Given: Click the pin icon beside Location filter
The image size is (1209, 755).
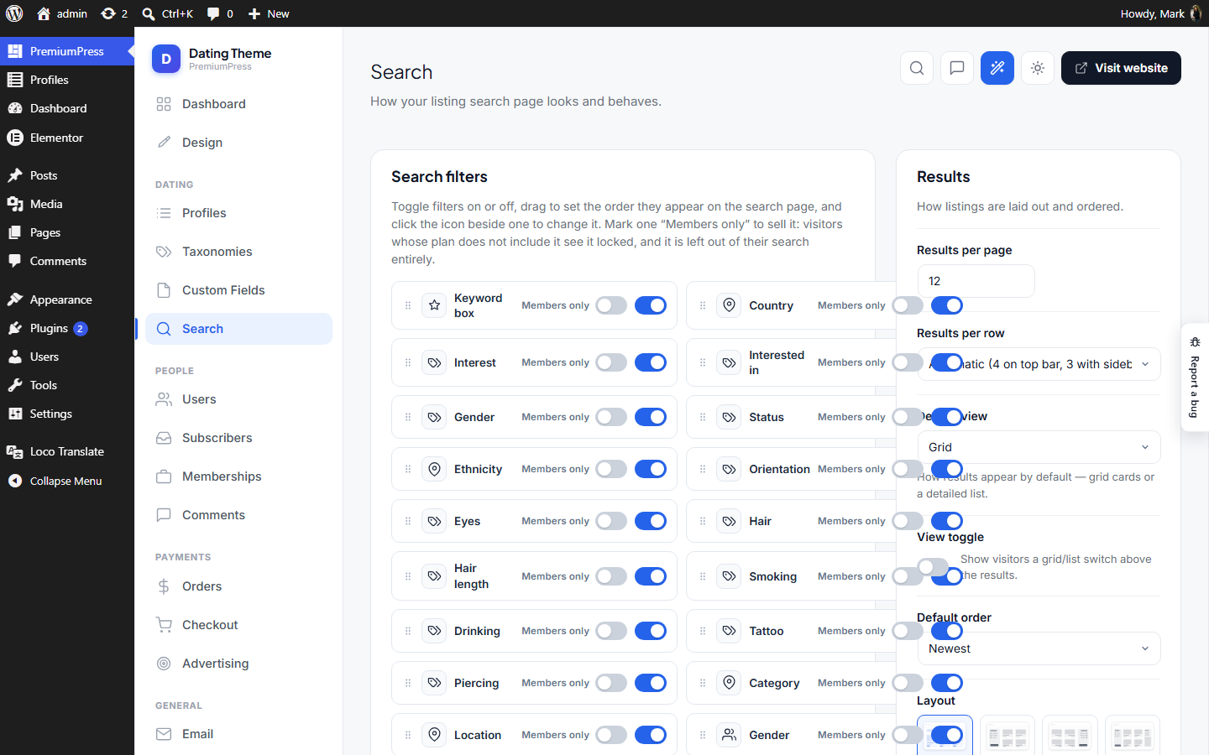Looking at the screenshot, I should point(434,735).
